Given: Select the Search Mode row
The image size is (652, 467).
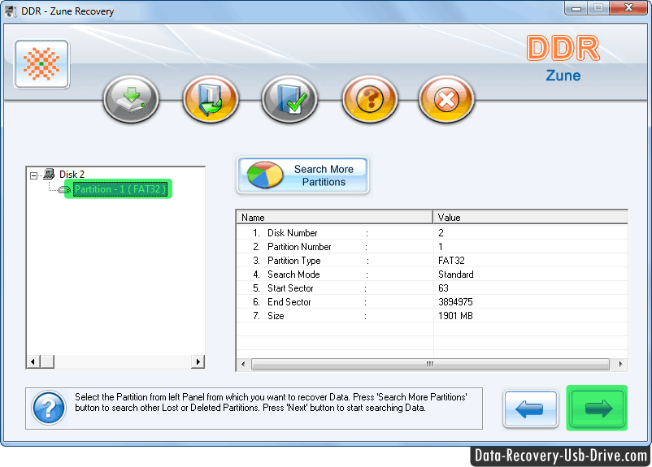Looking at the screenshot, I should click(x=432, y=275).
